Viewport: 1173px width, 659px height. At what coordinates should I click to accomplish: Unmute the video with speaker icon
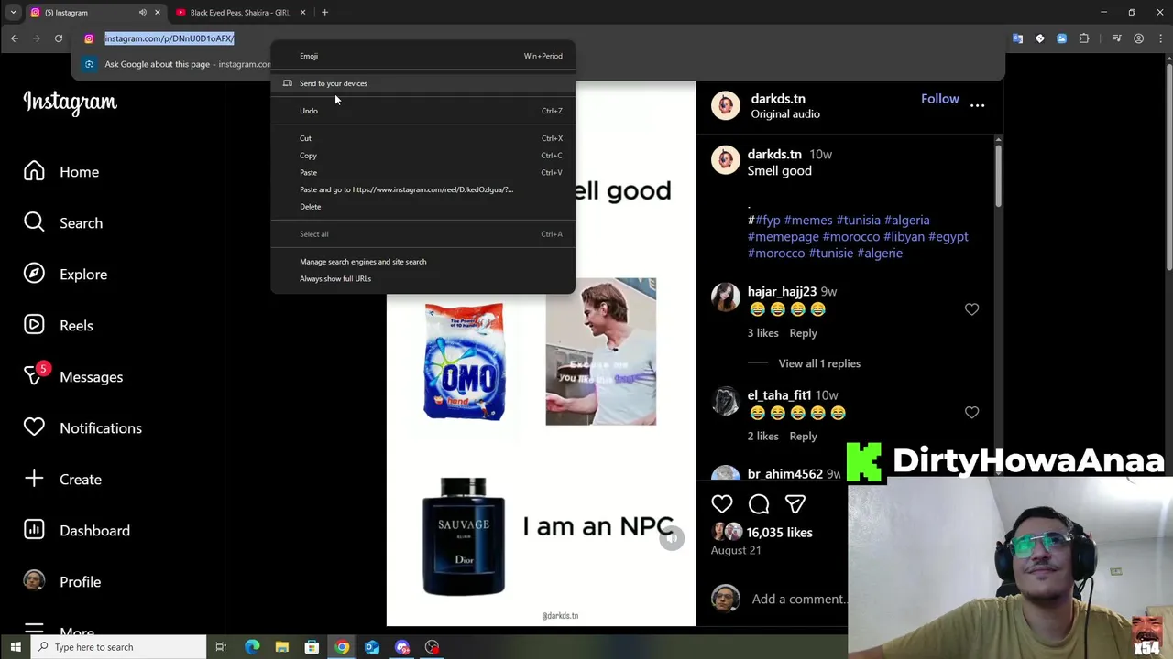[x=672, y=539]
